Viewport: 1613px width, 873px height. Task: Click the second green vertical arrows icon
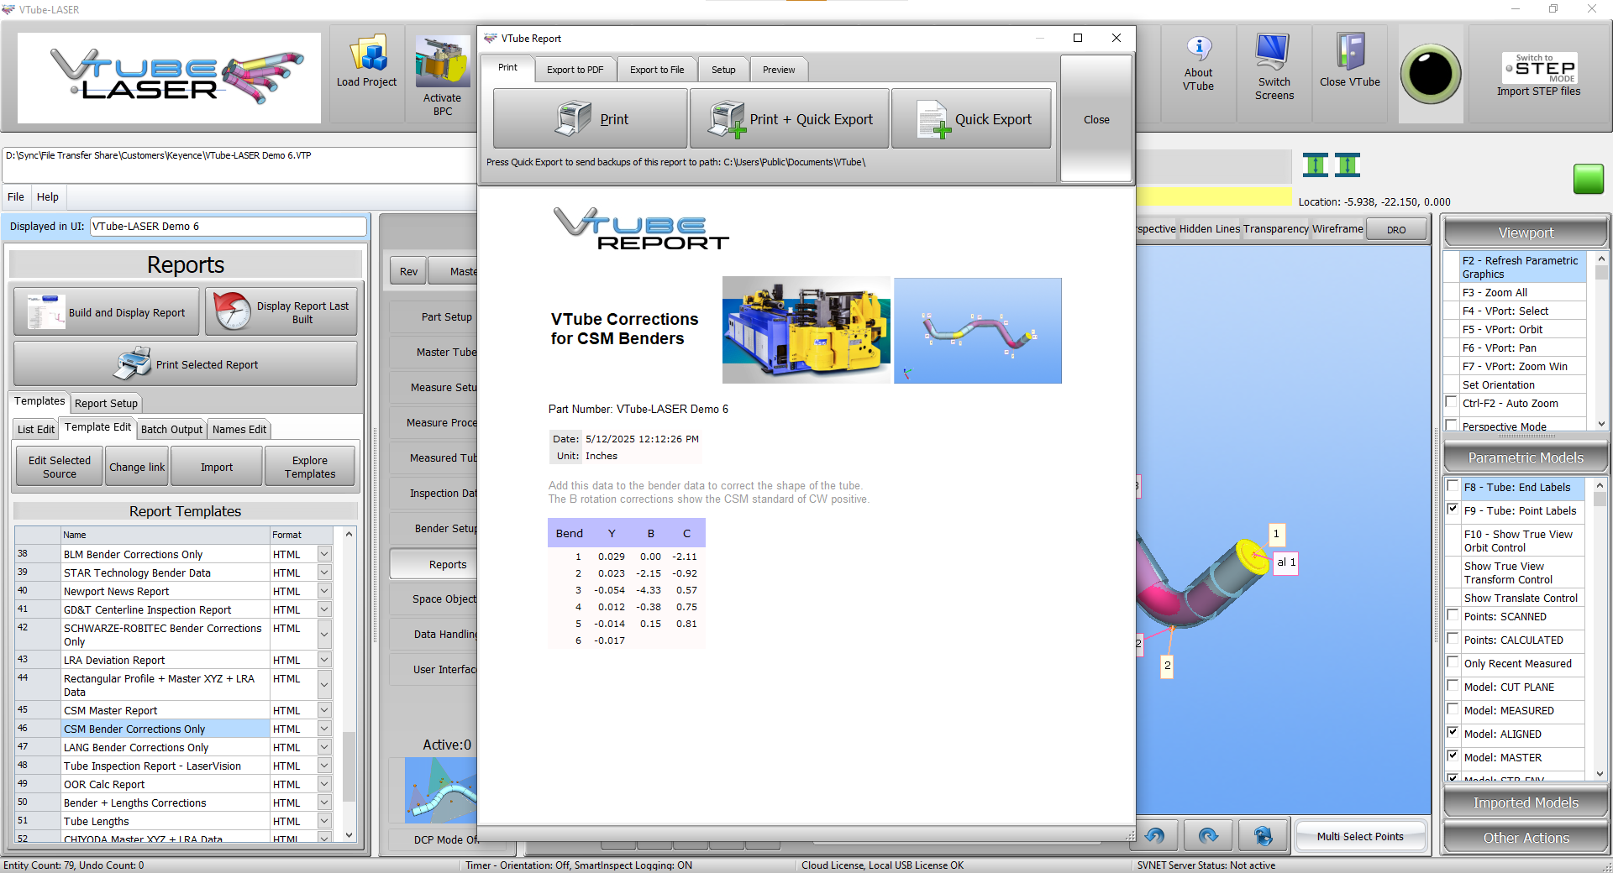[x=1348, y=165]
